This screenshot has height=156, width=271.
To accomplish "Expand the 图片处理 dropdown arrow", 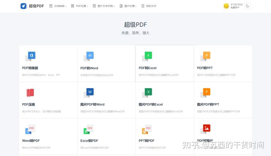I will point(136,6).
